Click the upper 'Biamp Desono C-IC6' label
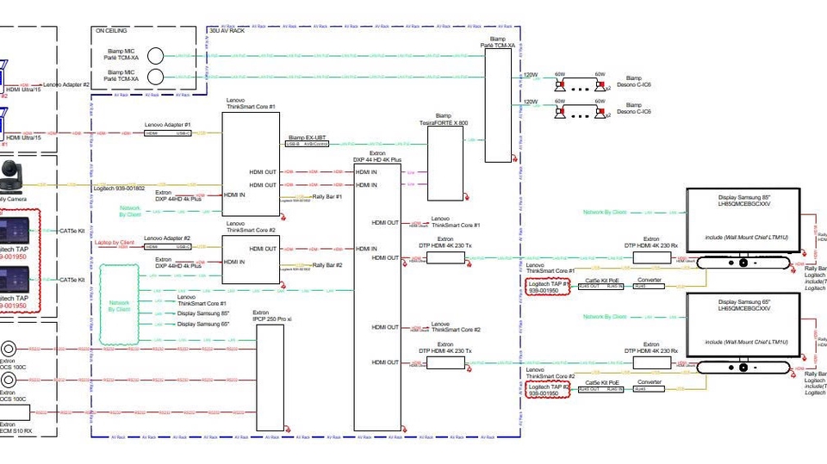 pyautogui.click(x=633, y=81)
